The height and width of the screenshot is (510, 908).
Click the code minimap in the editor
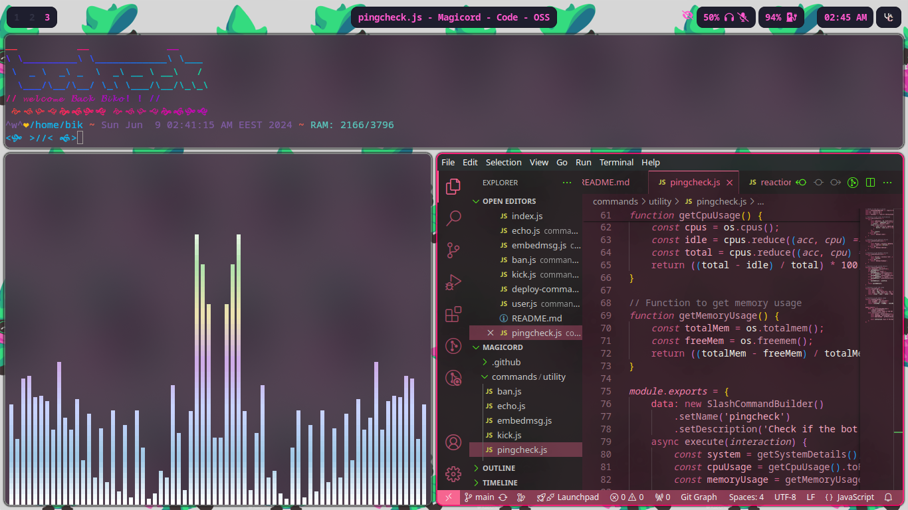[x=879, y=266]
